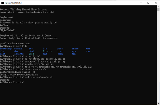Click the last empty WAP(Dopra Linux) prompt
Image resolution: width=160 pixels, height=105 pixels.
click(x=12, y=82)
